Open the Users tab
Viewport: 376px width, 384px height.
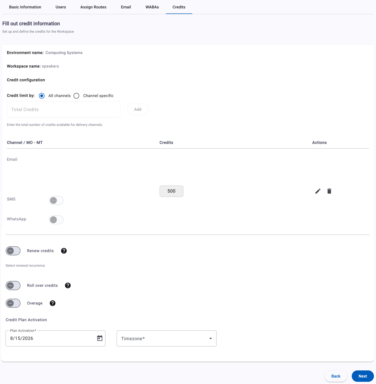[61, 7]
